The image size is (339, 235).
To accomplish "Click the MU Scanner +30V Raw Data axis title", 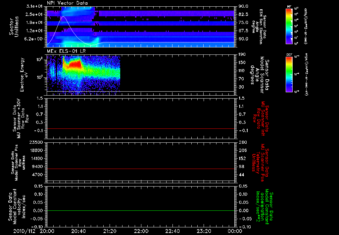I will click(x=21, y=118).
